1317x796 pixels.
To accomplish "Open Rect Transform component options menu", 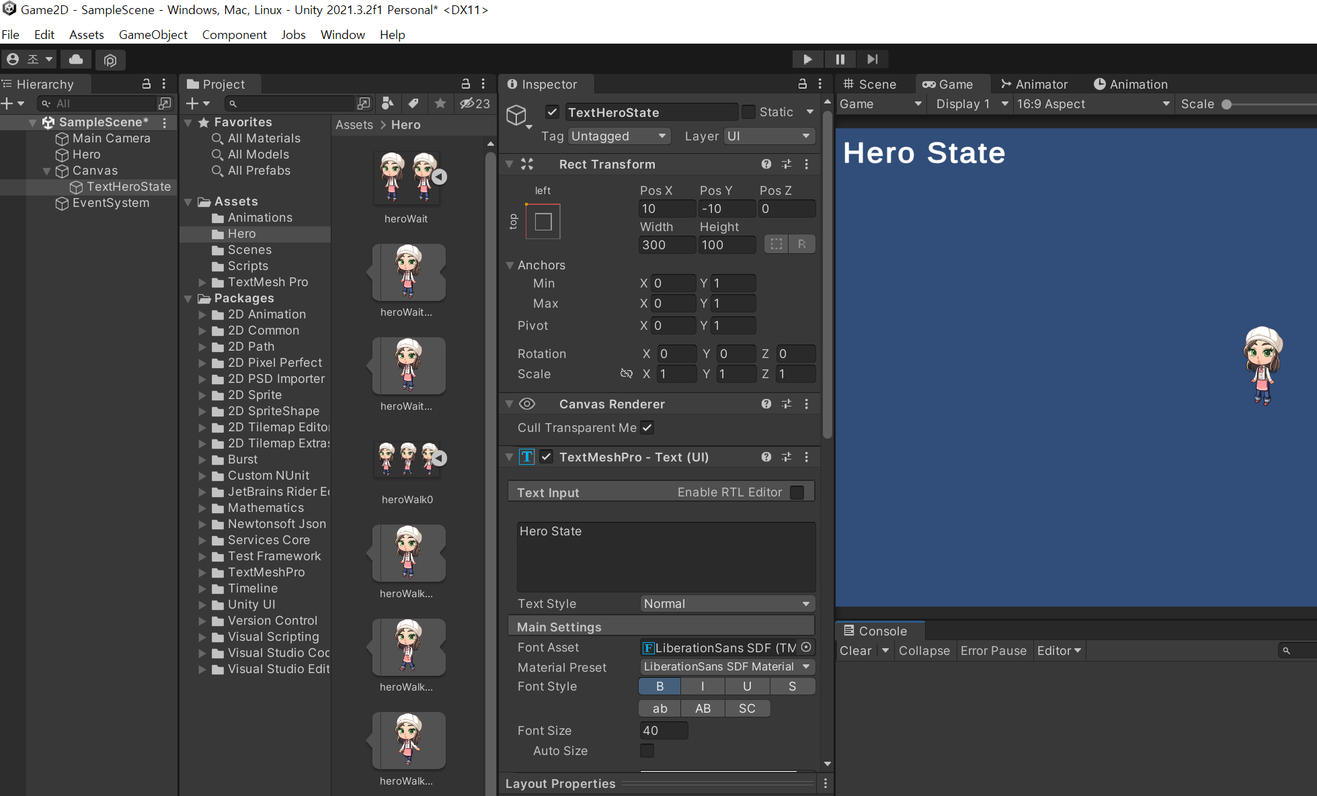I will [807, 165].
